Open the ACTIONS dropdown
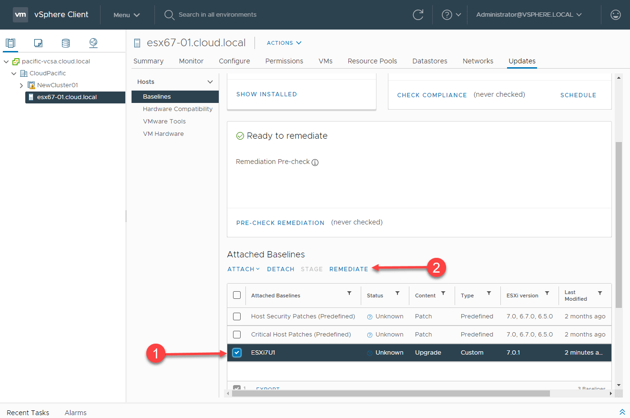Viewport: 630px width, 418px height. pyautogui.click(x=284, y=43)
